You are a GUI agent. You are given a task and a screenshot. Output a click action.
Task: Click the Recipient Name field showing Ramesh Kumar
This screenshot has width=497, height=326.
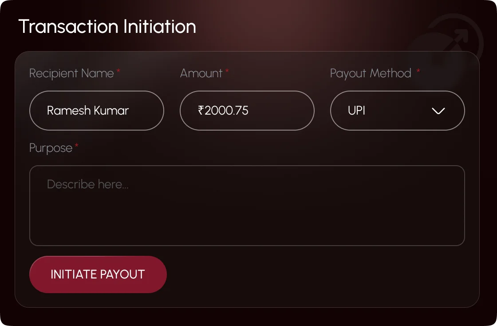point(96,111)
